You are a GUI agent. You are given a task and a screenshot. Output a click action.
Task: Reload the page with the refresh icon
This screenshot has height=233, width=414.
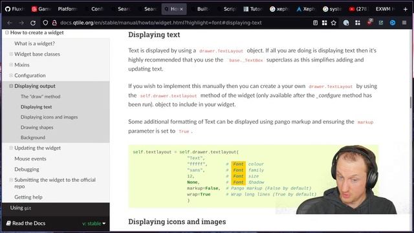tap(33, 23)
